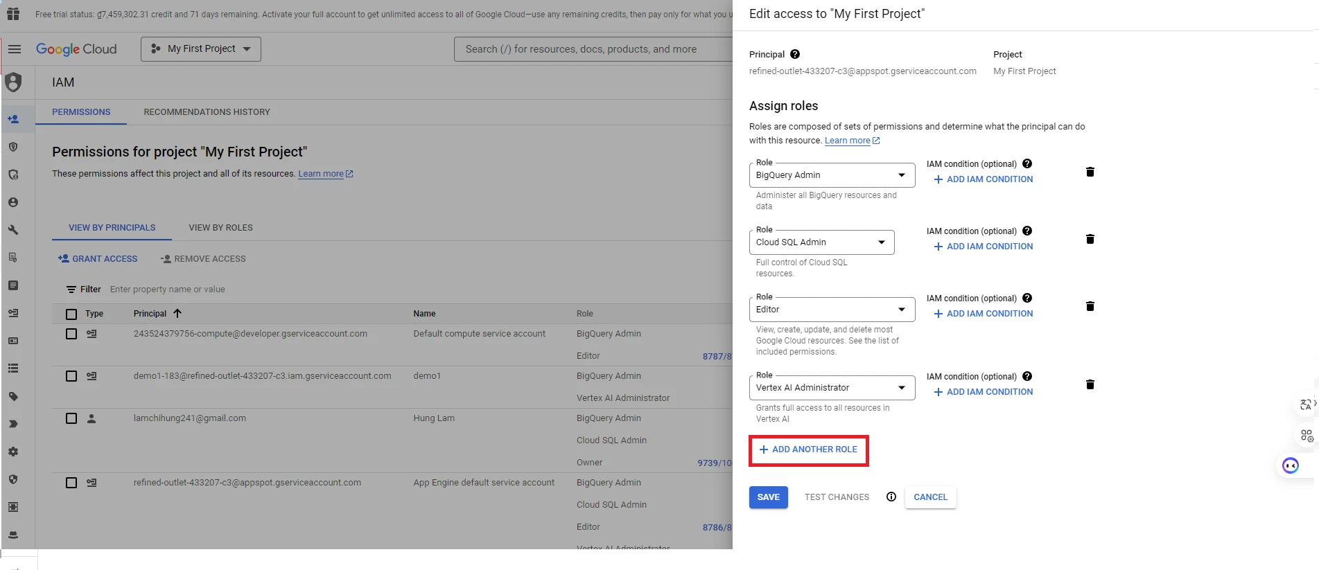This screenshot has width=1319, height=570.
Task: Click help icon beside Principal label
Action: point(795,54)
